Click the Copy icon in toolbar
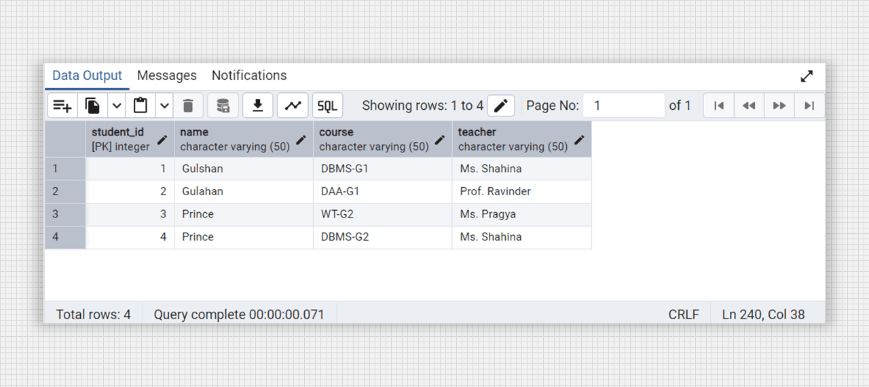This screenshot has width=869, height=387. click(92, 106)
